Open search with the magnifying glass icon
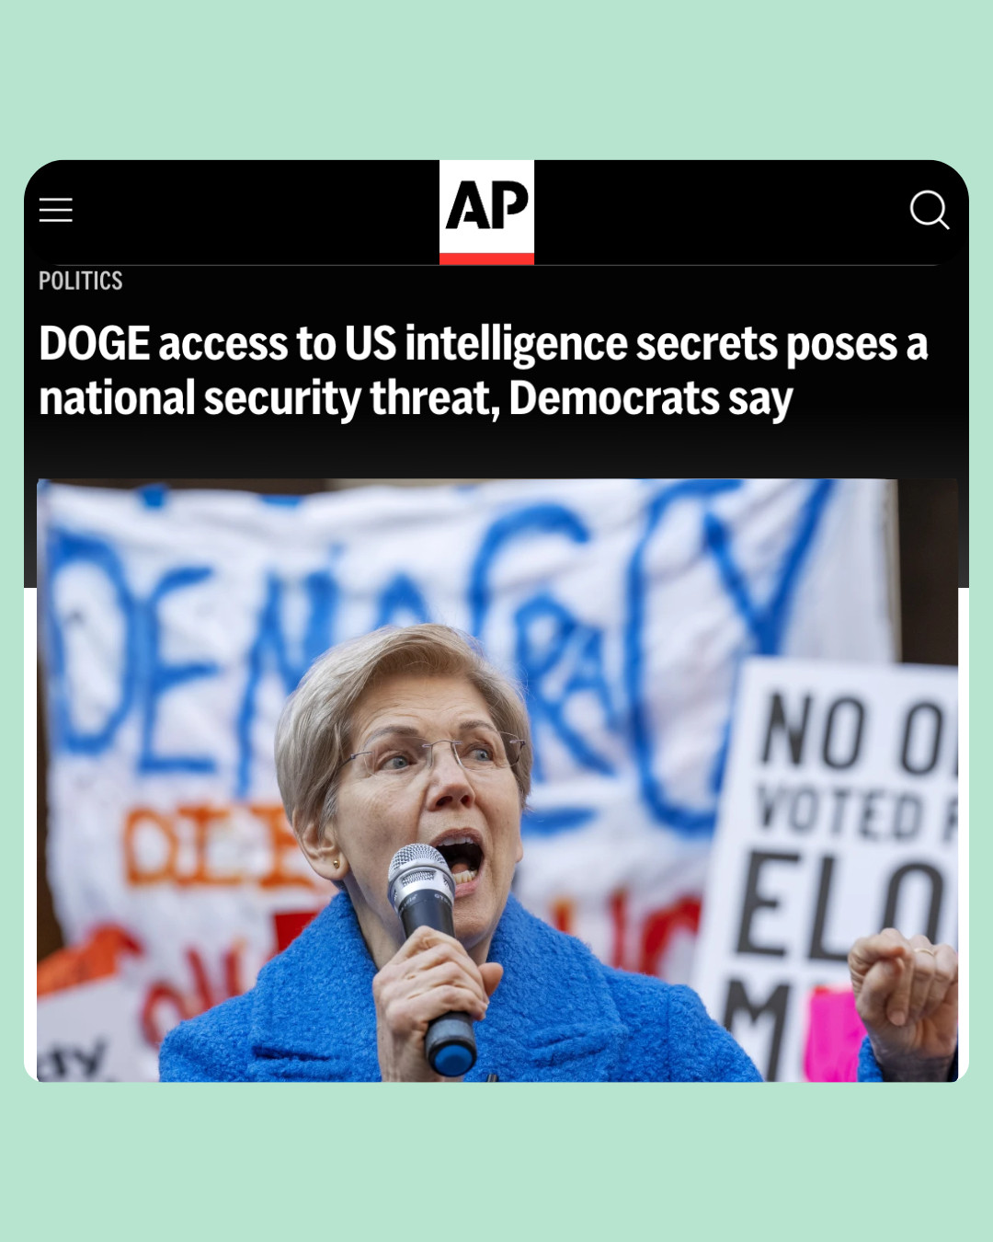Screen dimensions: 993x1242 click(929, 210)
